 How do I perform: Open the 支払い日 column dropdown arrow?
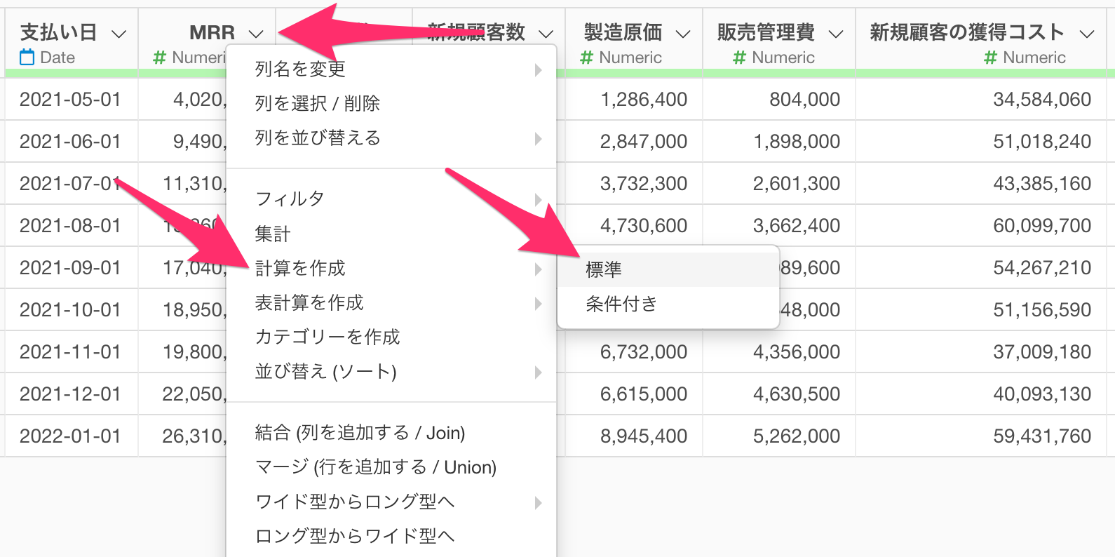119,34
